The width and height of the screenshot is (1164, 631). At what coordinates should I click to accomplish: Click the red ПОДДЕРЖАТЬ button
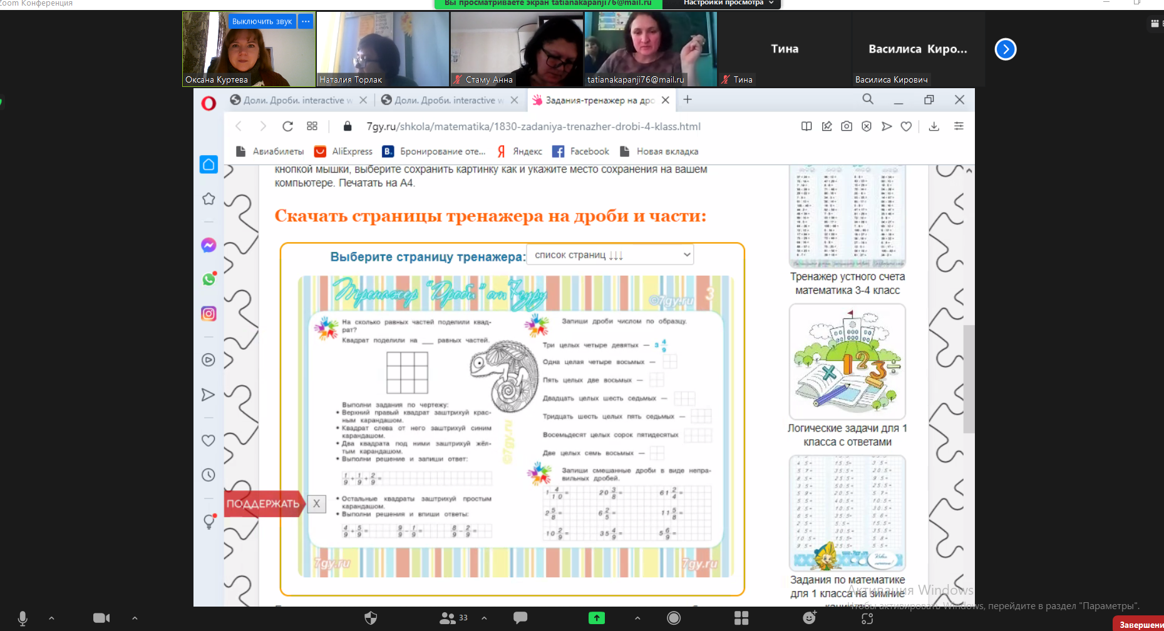pos(263,504)
